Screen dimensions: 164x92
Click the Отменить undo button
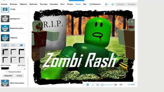tap(120, 4)
